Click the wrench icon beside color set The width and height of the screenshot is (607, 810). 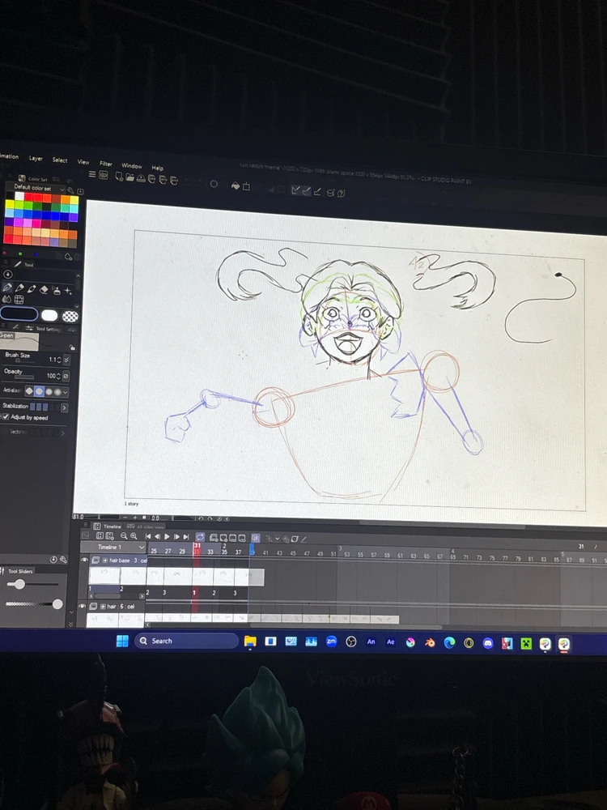pos(70,190)
